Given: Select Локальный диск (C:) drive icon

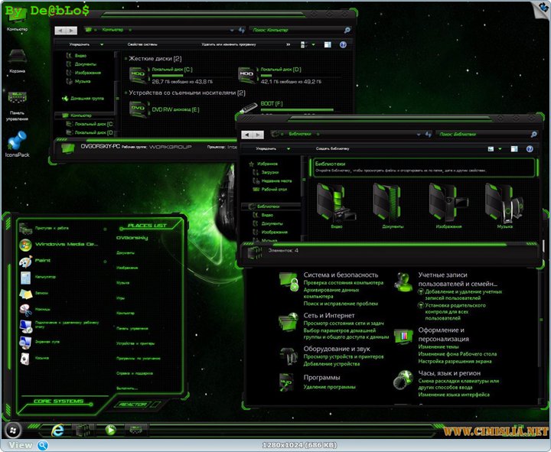Looking at the screenshot, I should pyautogui.click(x=138, y=74).
